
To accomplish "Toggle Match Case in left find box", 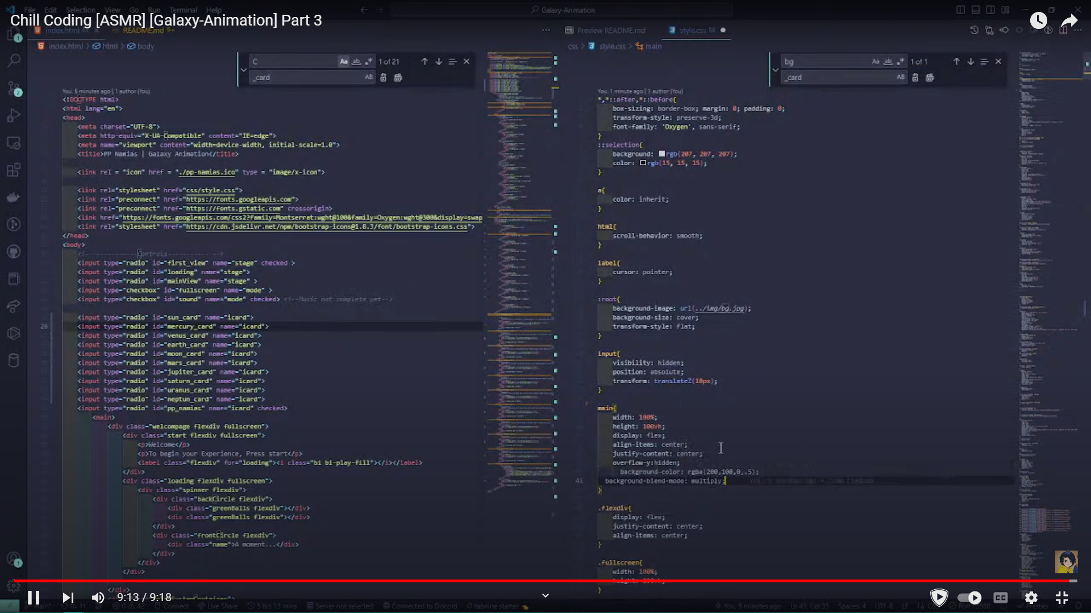I will pos(343,61).
